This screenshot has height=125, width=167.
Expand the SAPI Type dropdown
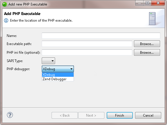(48, 61)
